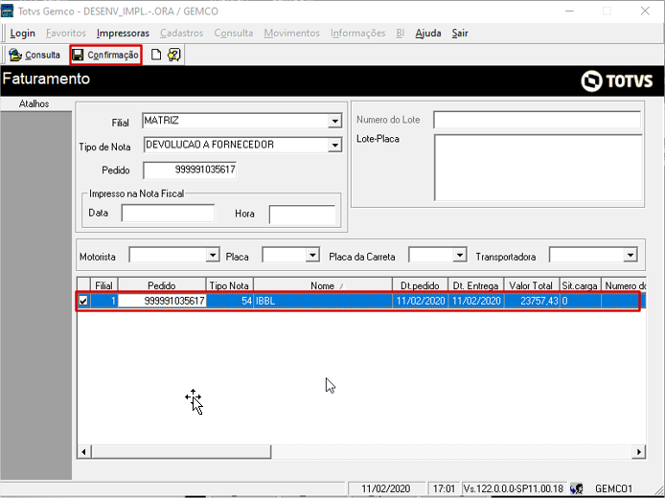Open the Impressoras menu
The image size is (665, 498).
[x=123, y=34]
